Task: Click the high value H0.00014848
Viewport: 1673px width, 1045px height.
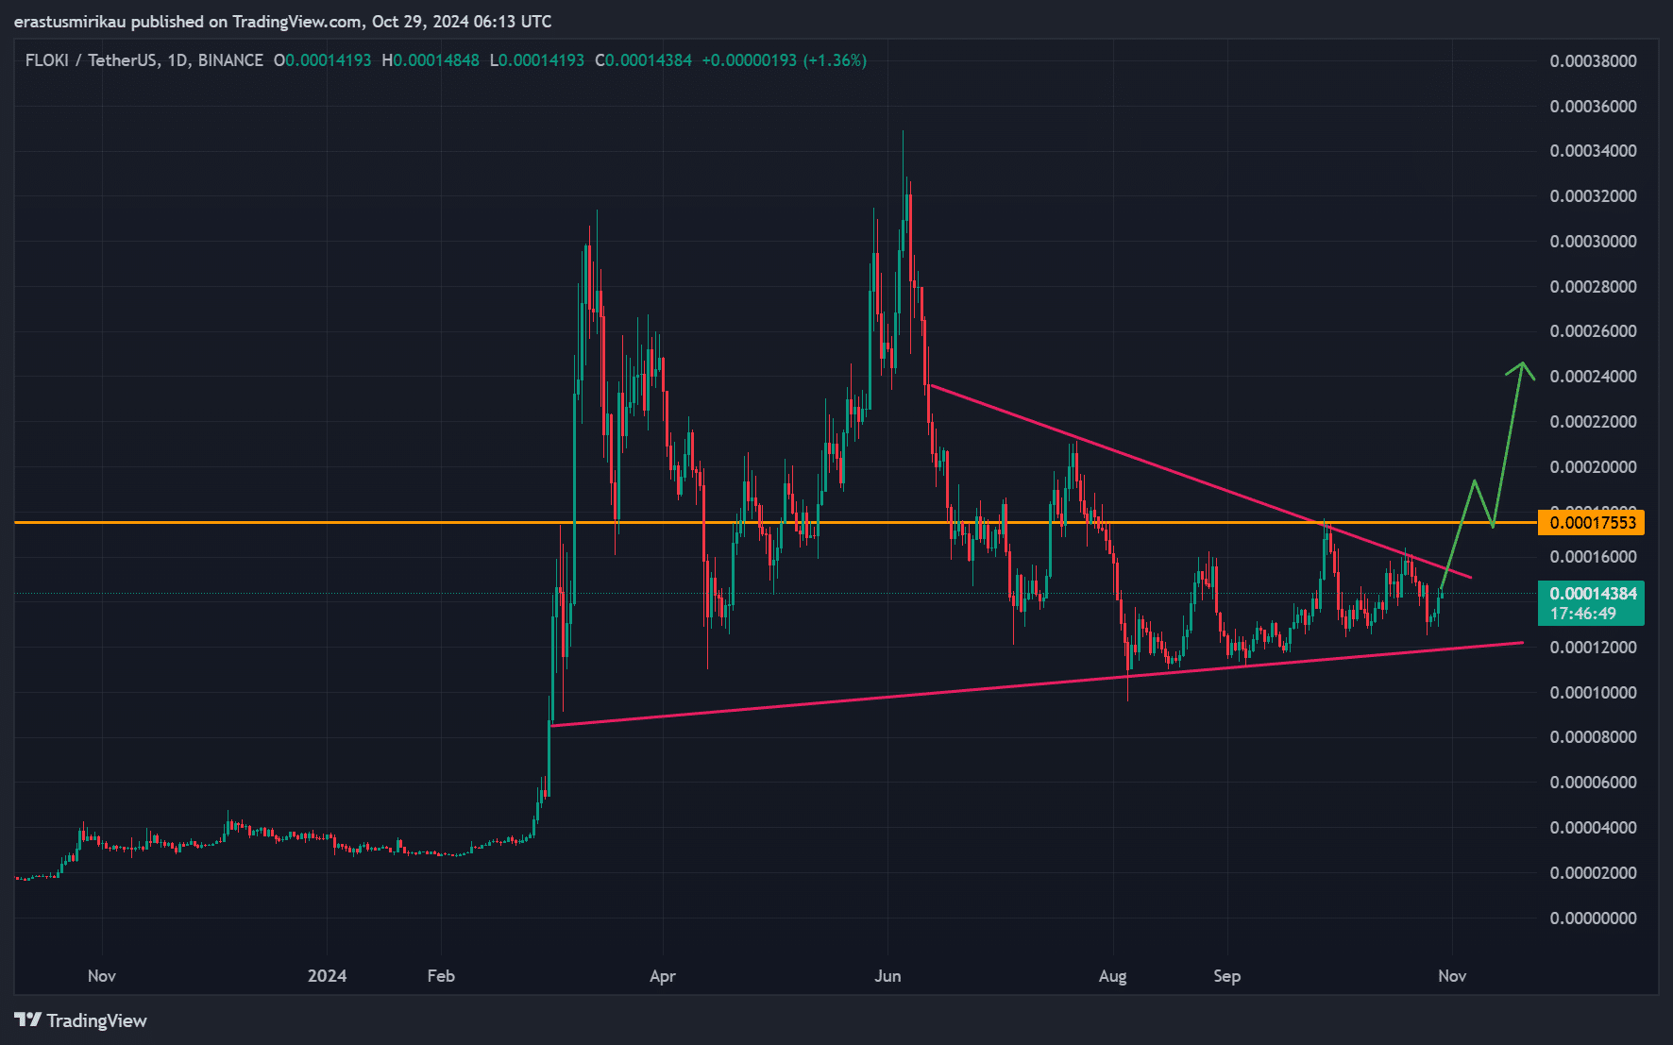Action: point(431,60)
